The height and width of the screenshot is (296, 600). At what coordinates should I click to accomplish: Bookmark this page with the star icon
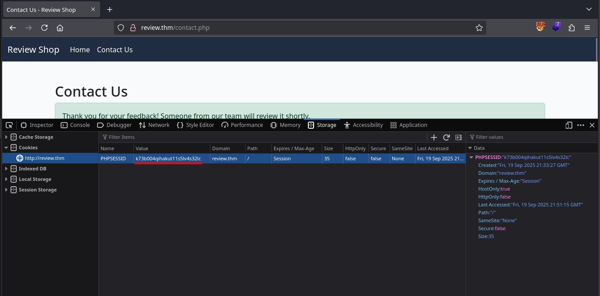(479, 28)
